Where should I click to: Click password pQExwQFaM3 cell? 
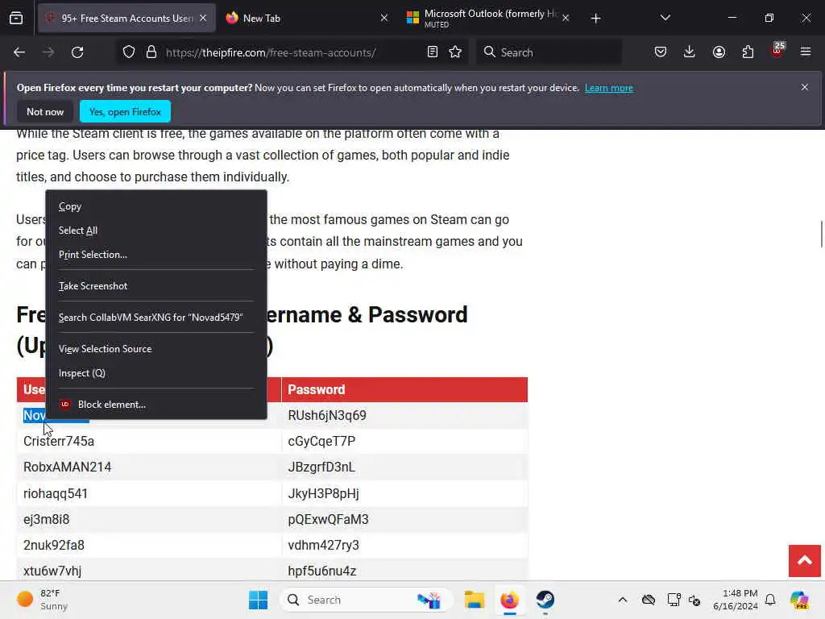404,519
